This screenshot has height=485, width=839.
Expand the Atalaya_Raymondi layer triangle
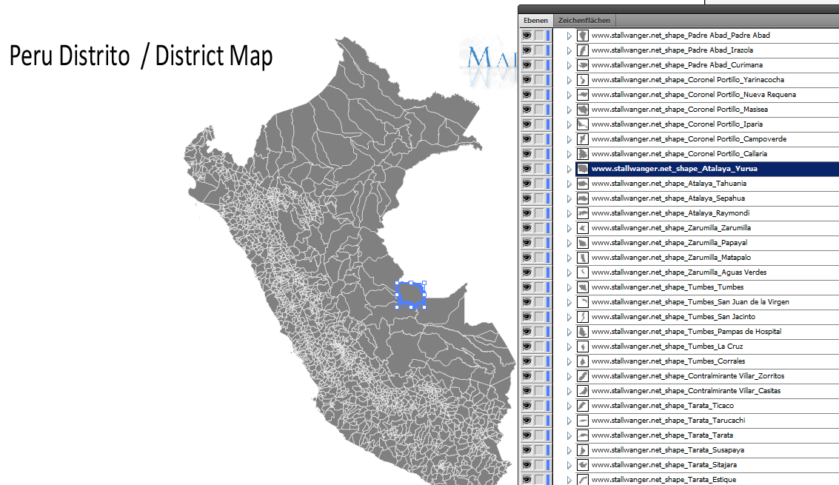pos(569,213)
